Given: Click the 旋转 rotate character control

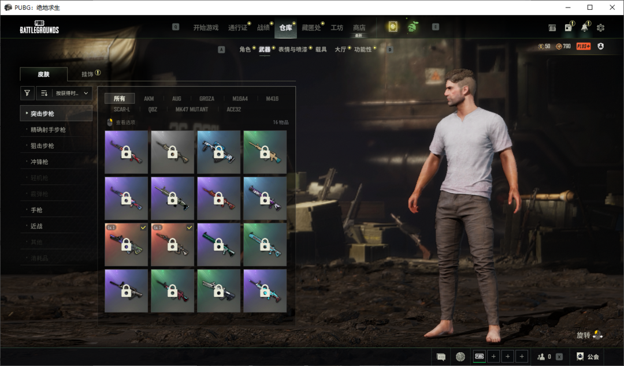Looking at the screenshot, I should [589, 335].
